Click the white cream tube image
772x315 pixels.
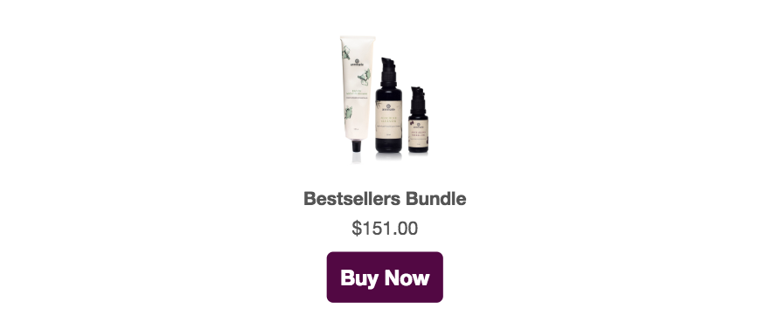pos(358,93)
